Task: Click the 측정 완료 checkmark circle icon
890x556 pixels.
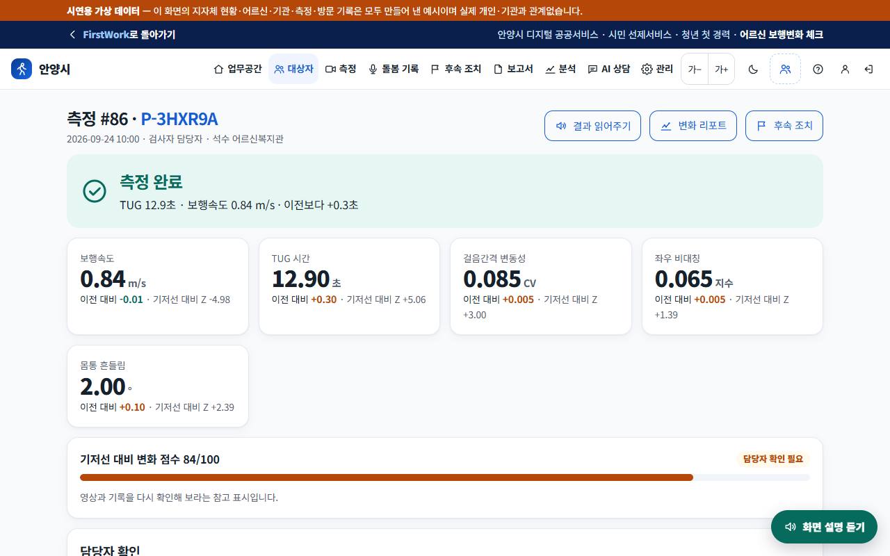Action: [95, 191]
